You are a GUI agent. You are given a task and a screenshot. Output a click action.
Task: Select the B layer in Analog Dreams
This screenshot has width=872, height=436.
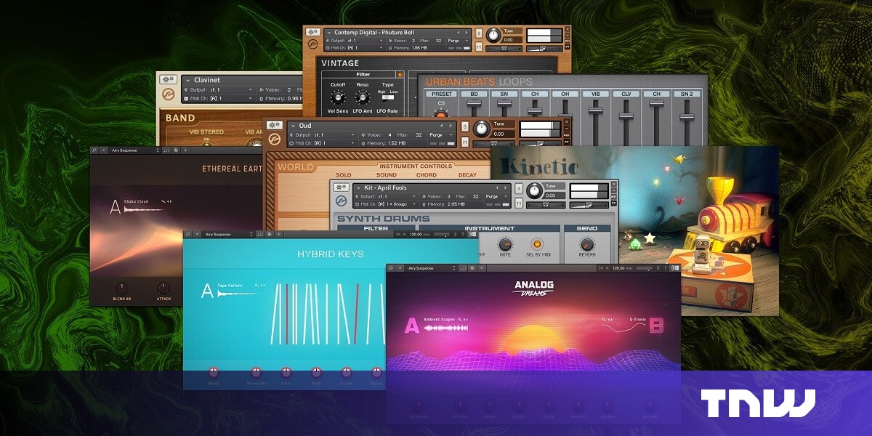[x=655, y=326]
